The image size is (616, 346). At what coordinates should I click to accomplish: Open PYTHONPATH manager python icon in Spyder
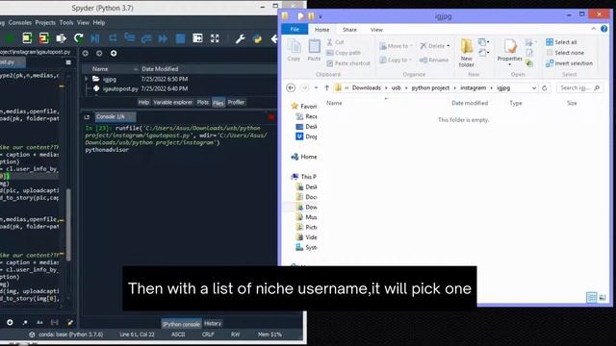(257, 38)
